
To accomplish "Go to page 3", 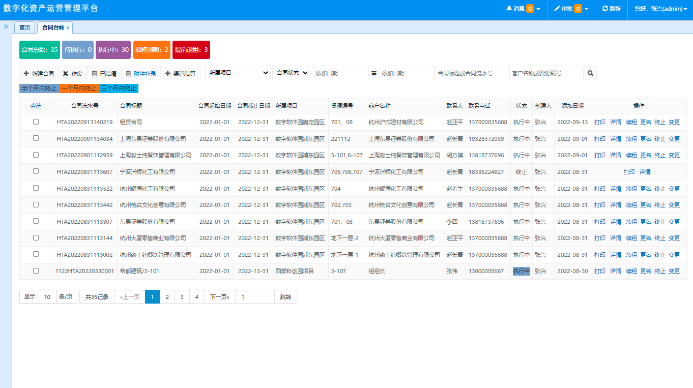I will click(182, 297).
